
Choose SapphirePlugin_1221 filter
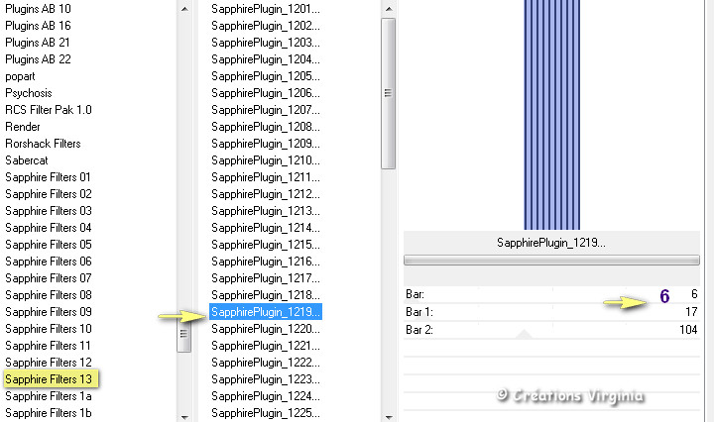(266, 345)
